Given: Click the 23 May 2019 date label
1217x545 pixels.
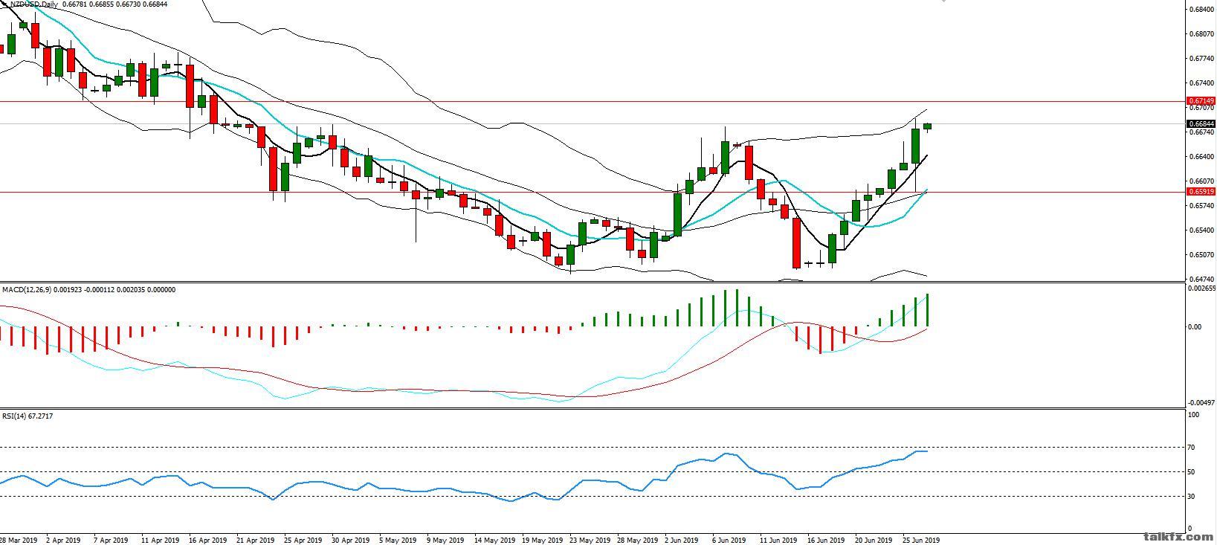Looking at the screenshot, I should coord(590,541).
